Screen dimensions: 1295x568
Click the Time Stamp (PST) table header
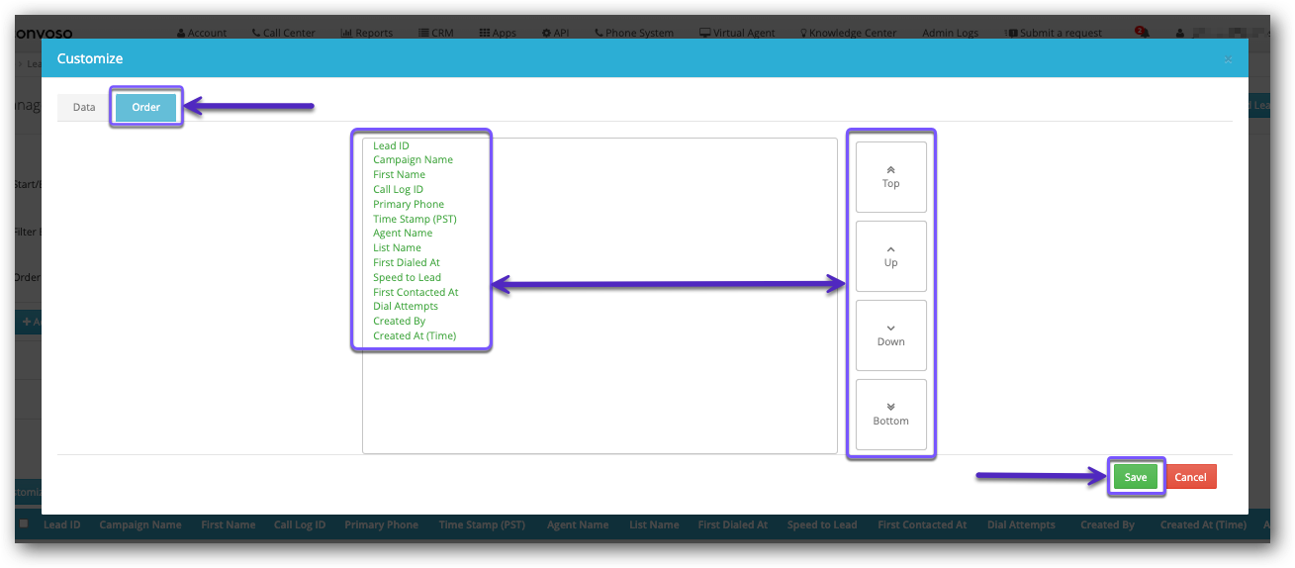[x=482, y=524]
